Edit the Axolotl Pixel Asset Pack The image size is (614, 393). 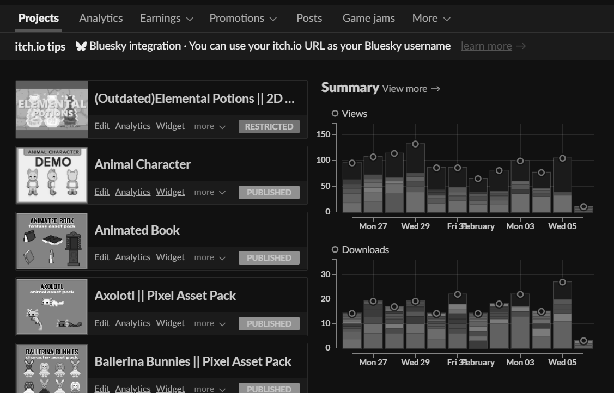pyautogui.click(x=102, y=323)
